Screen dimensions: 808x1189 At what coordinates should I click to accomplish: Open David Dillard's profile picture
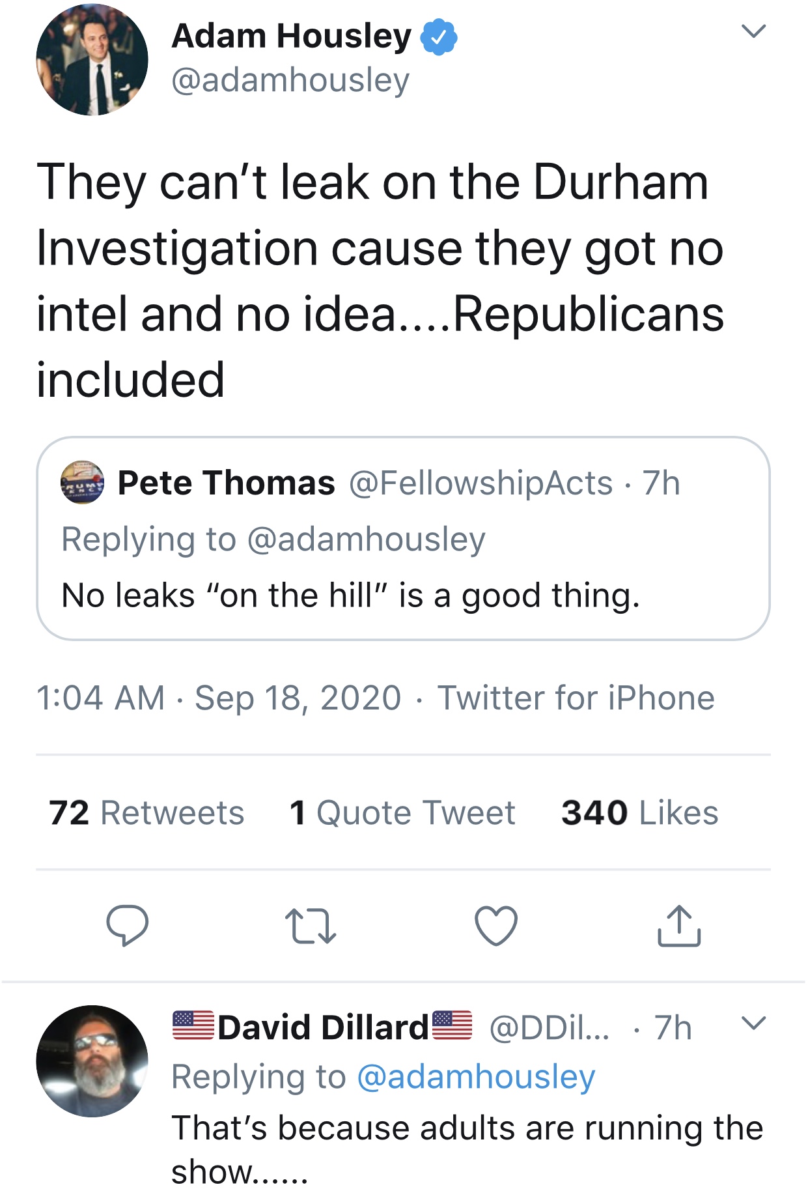tap(92, 1061)
